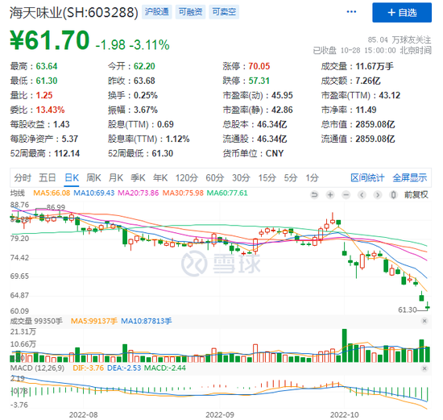Click the 可融资 tag

pyautogui.click(x=190, y=12)
